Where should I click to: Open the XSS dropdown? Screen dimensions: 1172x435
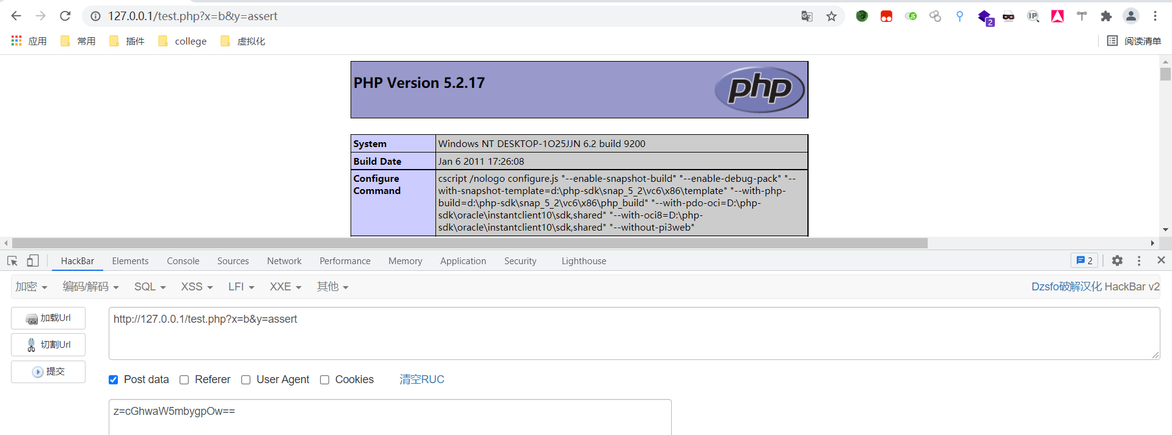[197, 287]
